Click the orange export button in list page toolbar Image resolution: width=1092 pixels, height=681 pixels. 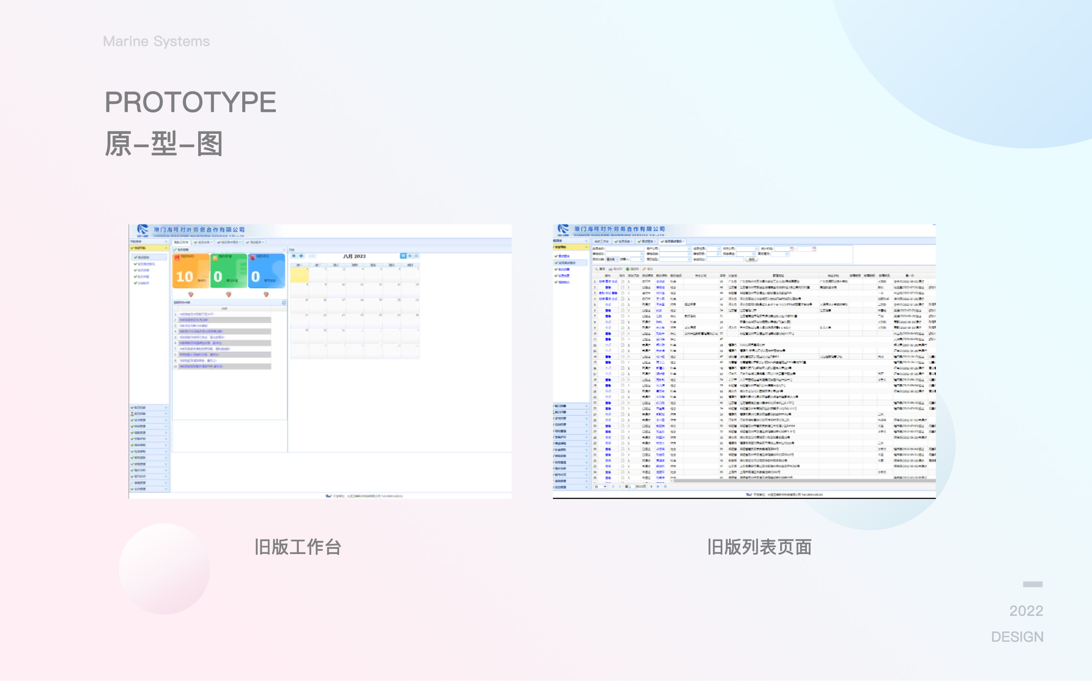pos(648,269)
